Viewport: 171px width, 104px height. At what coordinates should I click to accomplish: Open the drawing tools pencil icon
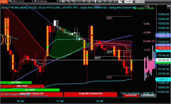(68, 1)
